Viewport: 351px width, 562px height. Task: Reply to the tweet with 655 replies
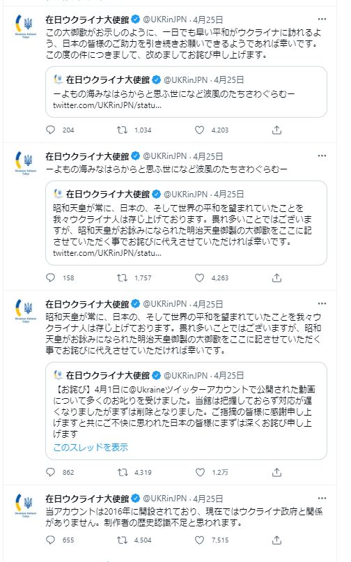point(51,540)
